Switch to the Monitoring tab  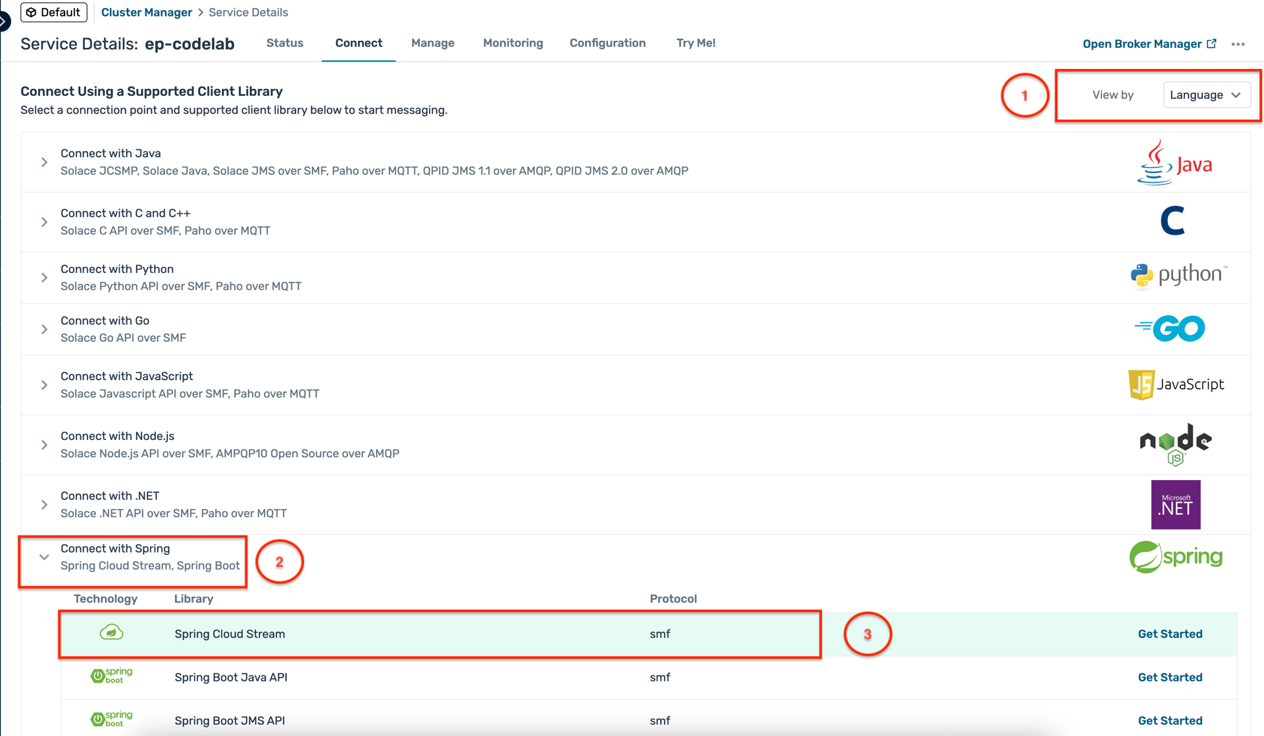(513, 43)
